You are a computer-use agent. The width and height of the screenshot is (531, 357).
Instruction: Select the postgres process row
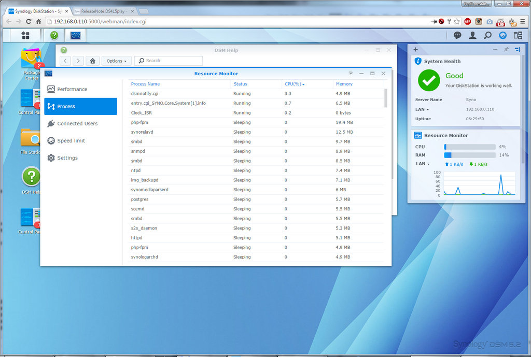point(256,199)
